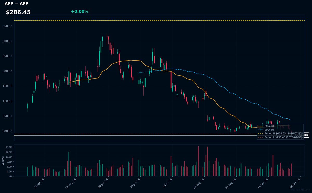Select the 600.00 price axis label
Image resolution: width=312 pixels, height=193 pixels.
(8, 41)
